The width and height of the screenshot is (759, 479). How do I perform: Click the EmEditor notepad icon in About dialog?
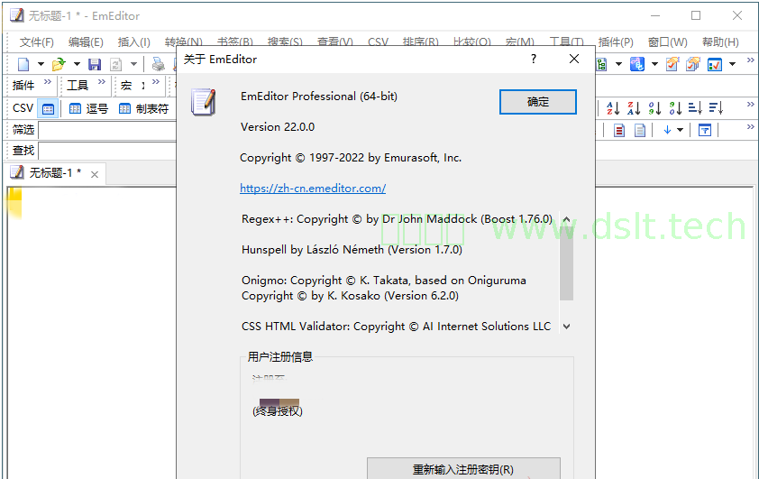click(x=204, y=102)
